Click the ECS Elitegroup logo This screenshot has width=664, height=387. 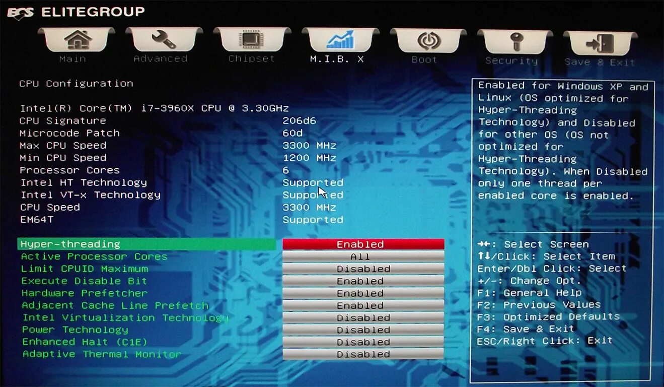pos(76,11)
